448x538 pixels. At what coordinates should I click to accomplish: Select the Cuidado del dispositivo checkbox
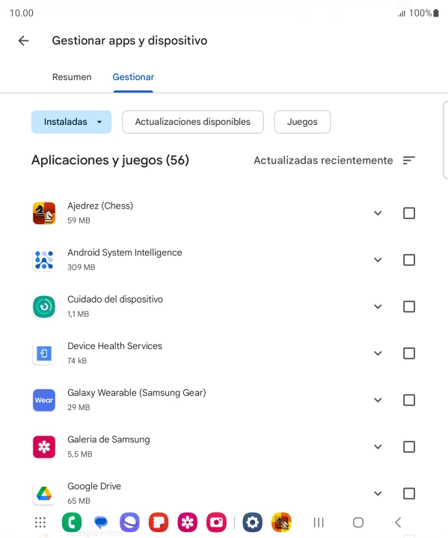[x=409, y=306]
